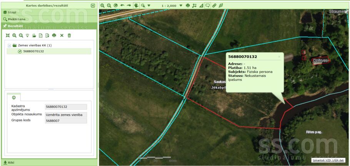Screen dimensions: 350x166
Task: Switch to the Meklēšana search section
Action: coord(15,19)
